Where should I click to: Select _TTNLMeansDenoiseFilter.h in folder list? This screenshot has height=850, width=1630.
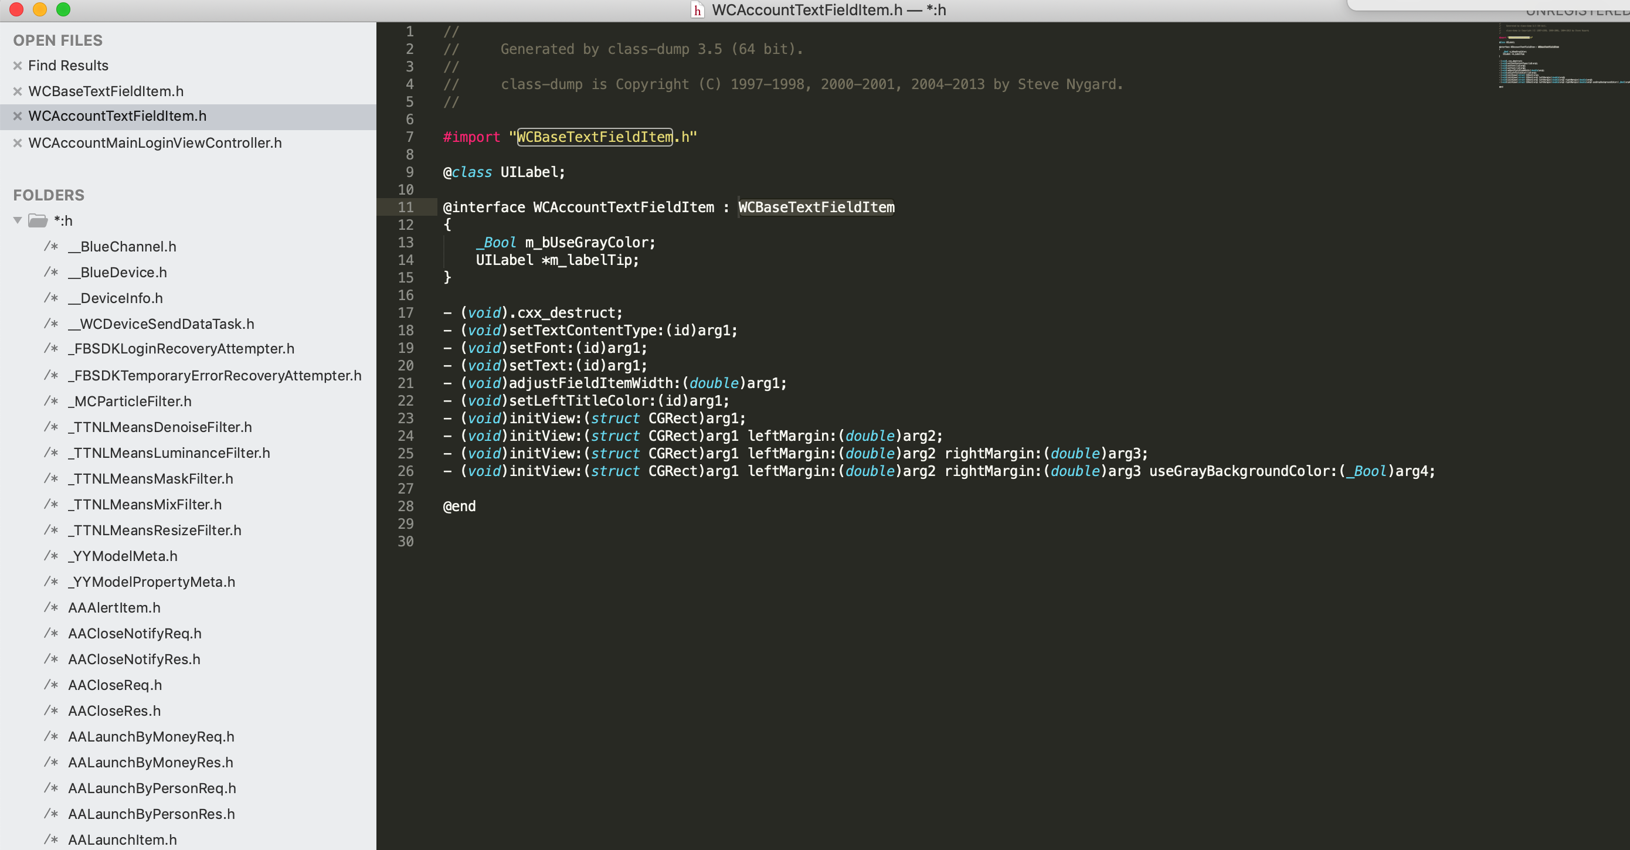pos(160,427)
